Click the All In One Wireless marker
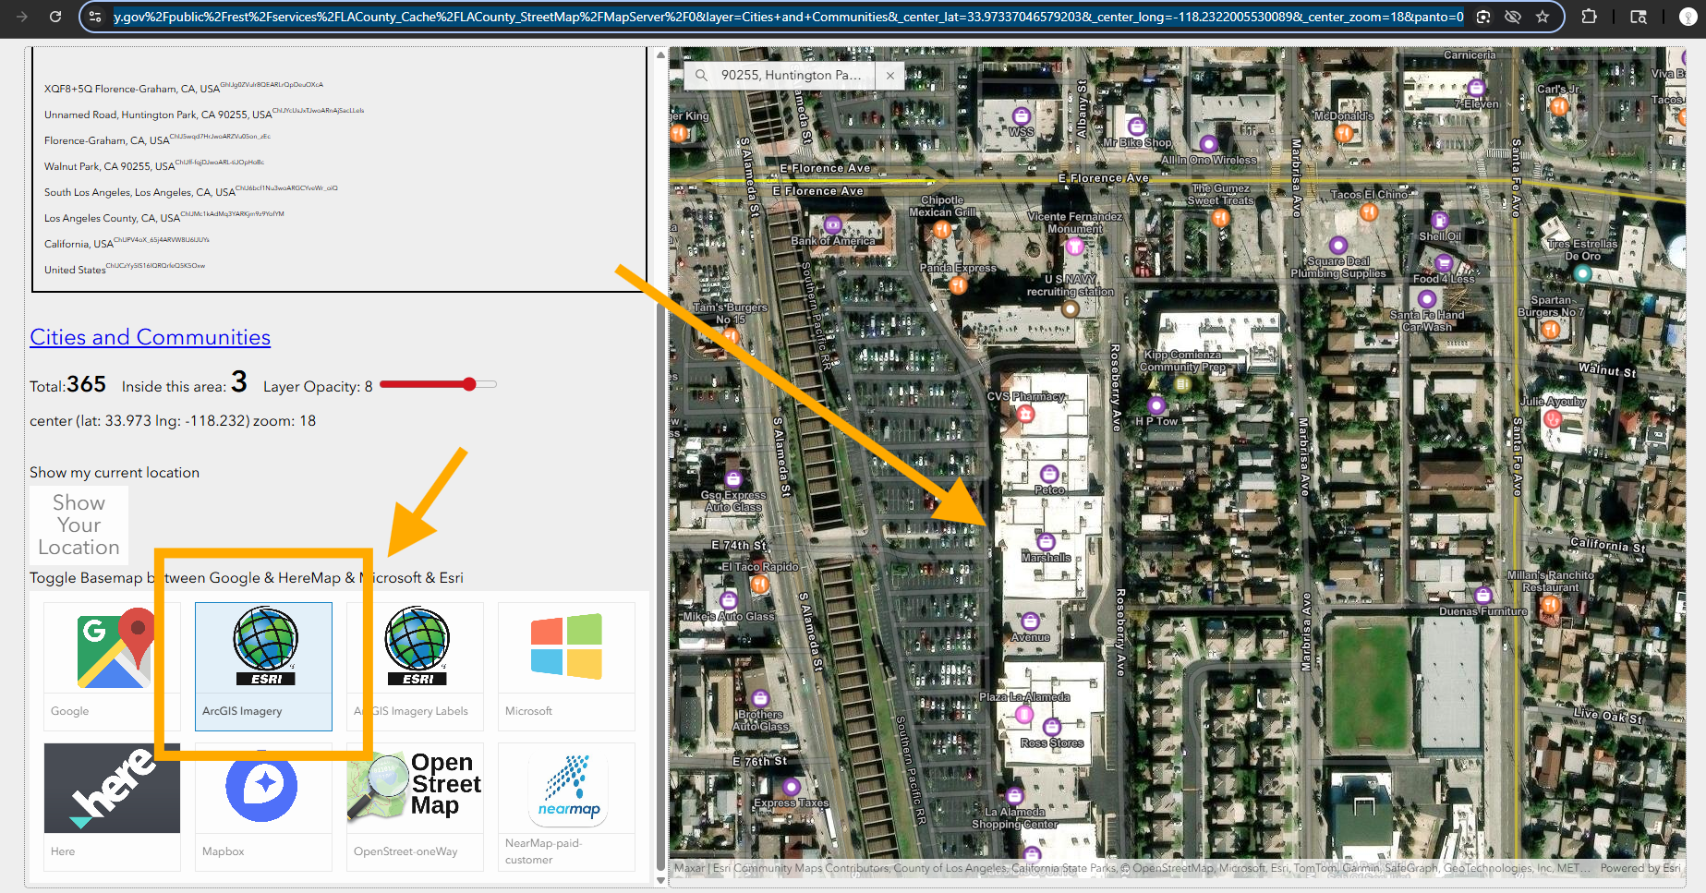 tap(1208, 144)
